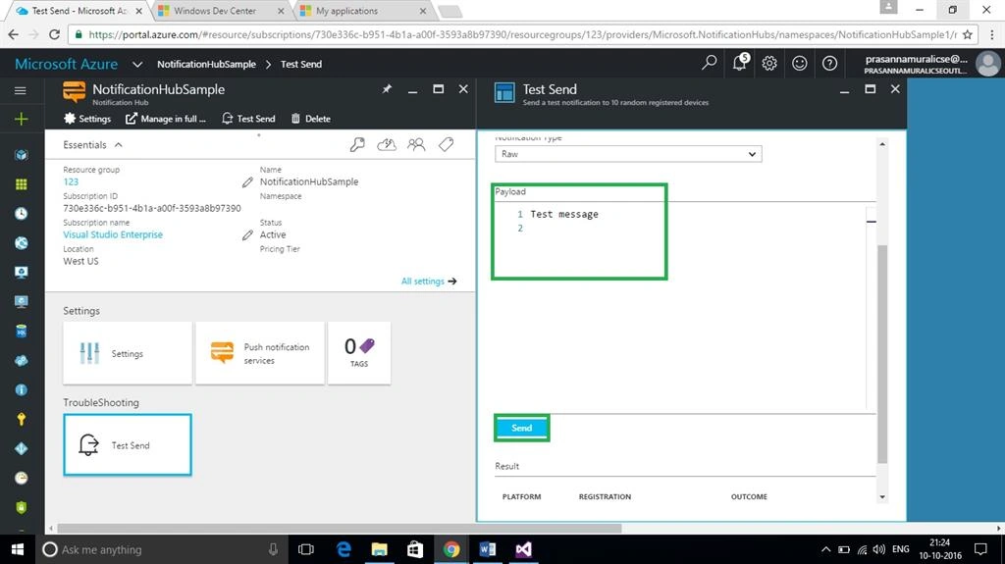Open the help question mark icon

tap(829, 63)
